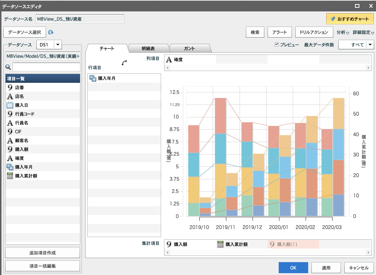The image size is (376, 275).
Task: Click the 項目一括編集 button
Action: (x=42, y=266)
